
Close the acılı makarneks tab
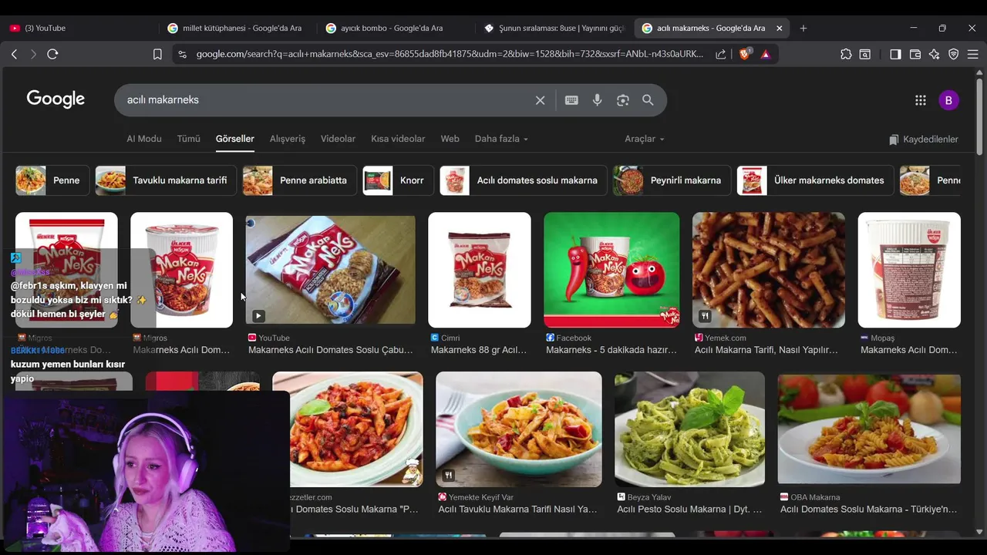pyautogui.click(x=779, y=28)
